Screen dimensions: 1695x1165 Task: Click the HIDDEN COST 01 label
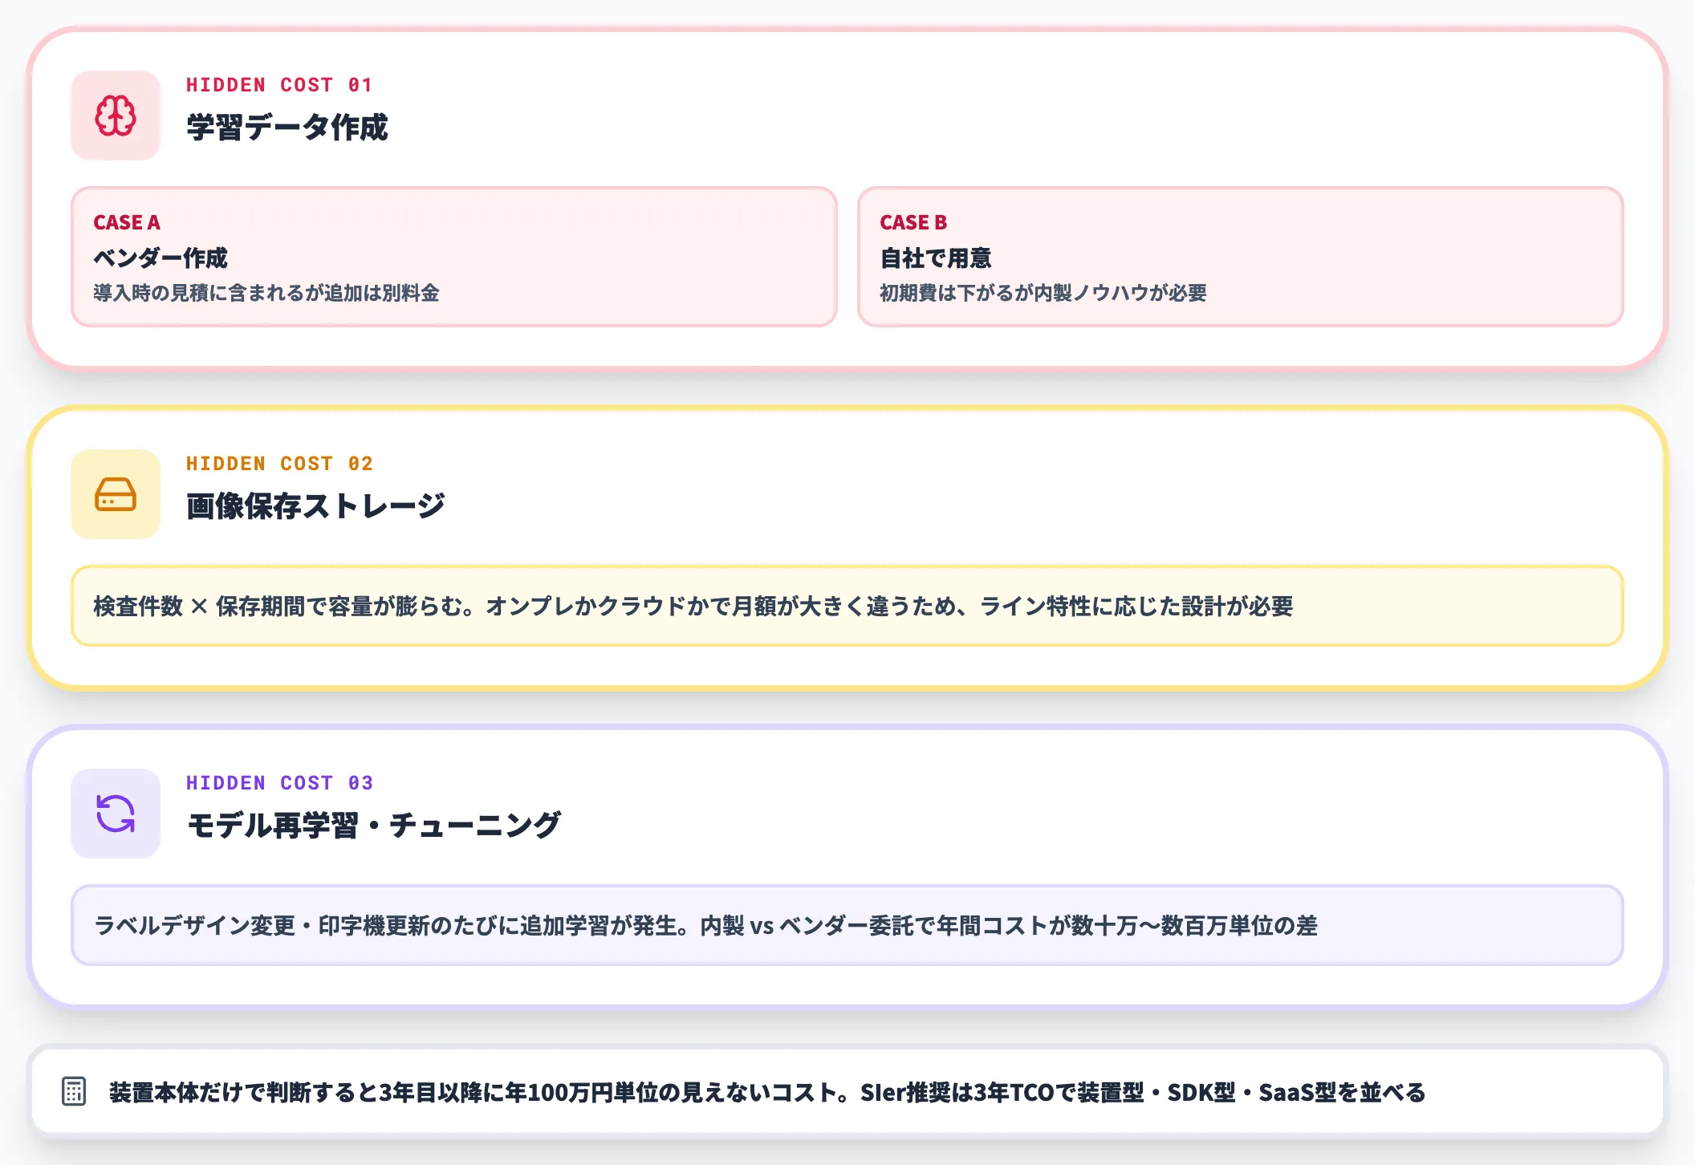[279, 85]
